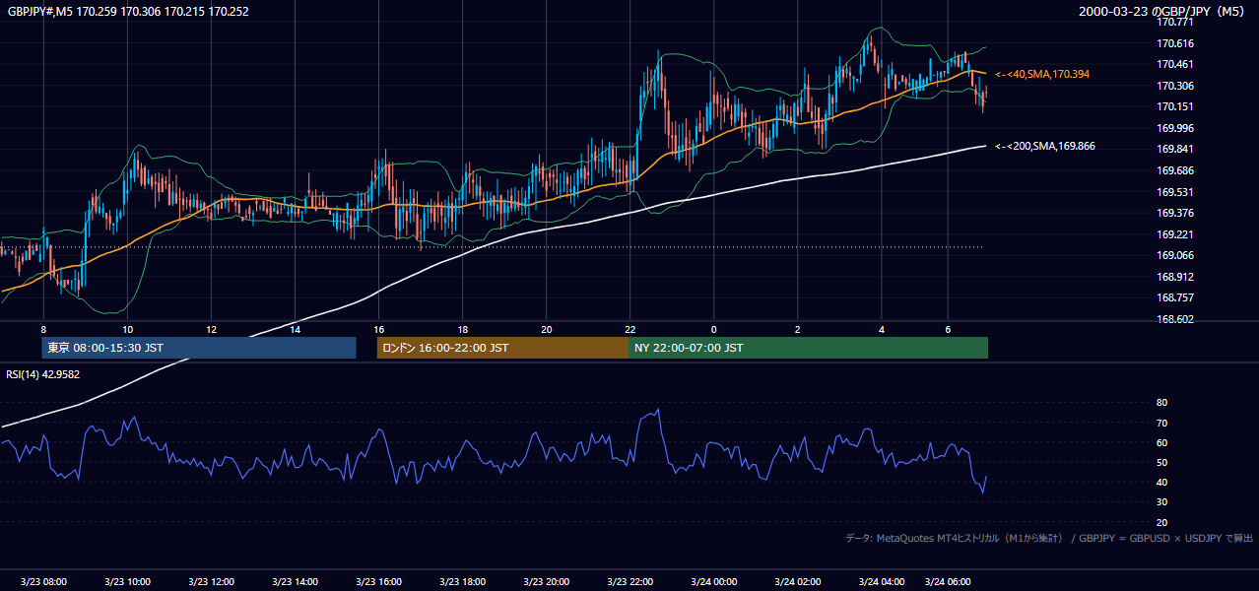Click the hour label 12 under price chart
This screenshot has width=1259, height=591.
[x=211, y=329]
